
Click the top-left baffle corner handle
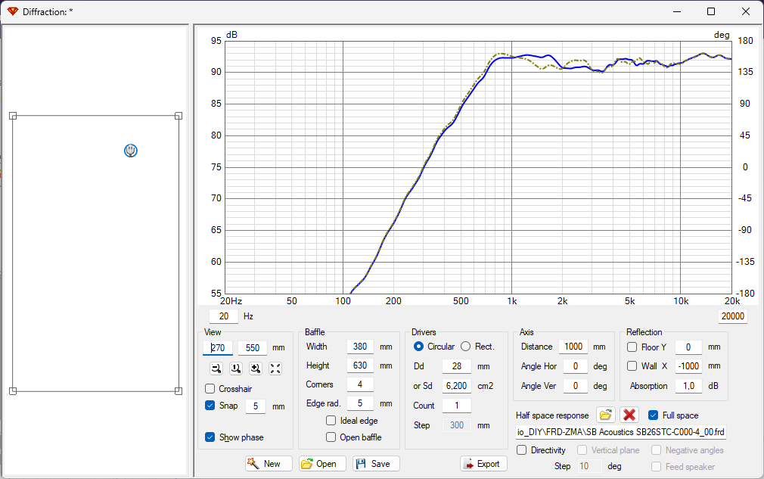[13, 116]
